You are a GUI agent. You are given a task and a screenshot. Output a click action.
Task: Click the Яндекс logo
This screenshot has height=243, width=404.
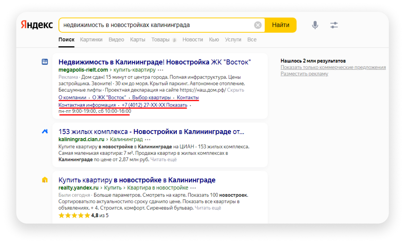[x=37, y=25]
